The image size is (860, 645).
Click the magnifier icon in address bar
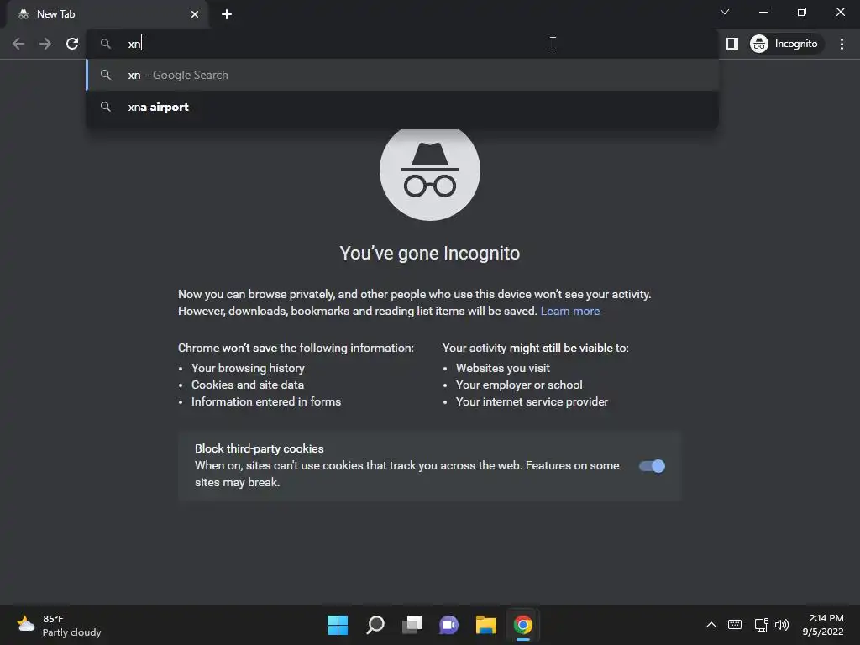106,44
